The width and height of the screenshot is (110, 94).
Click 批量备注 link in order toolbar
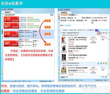click(66, 30)
